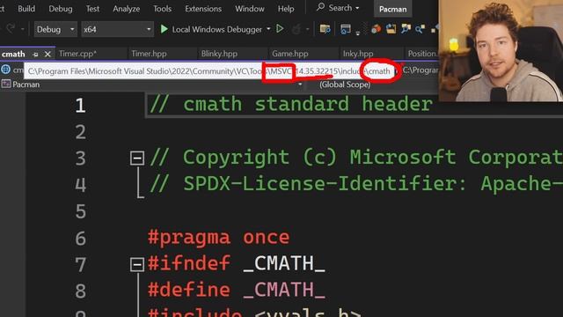Open the x64 platform dropdown

point(117,29)
